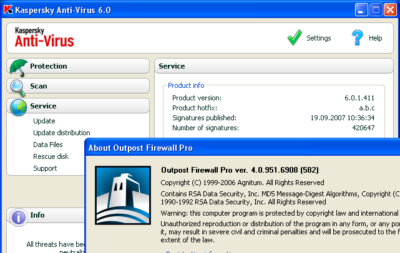Click the Copyright 1999-2006 Agnitum line
The image size is (400, 253).
click(x=242, y=183)
